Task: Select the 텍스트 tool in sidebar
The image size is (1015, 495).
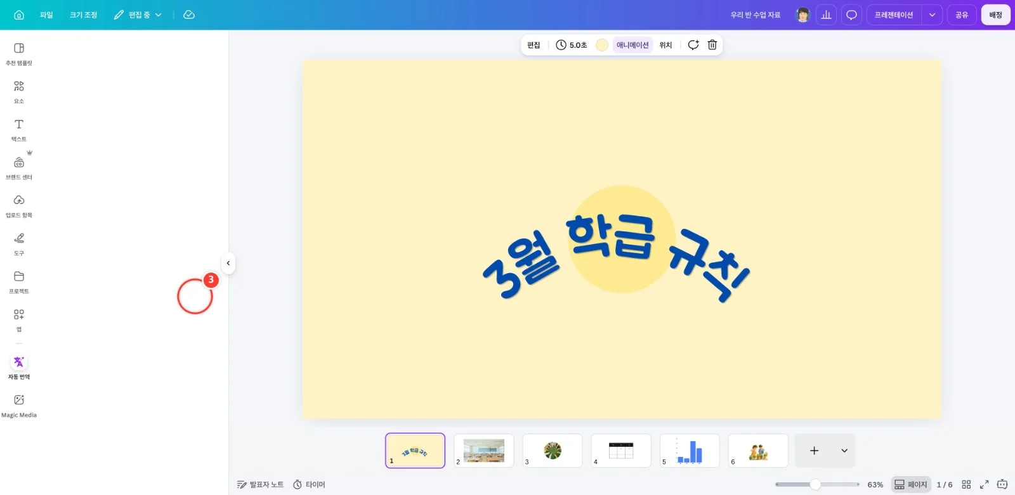Action: click(19, 130)
